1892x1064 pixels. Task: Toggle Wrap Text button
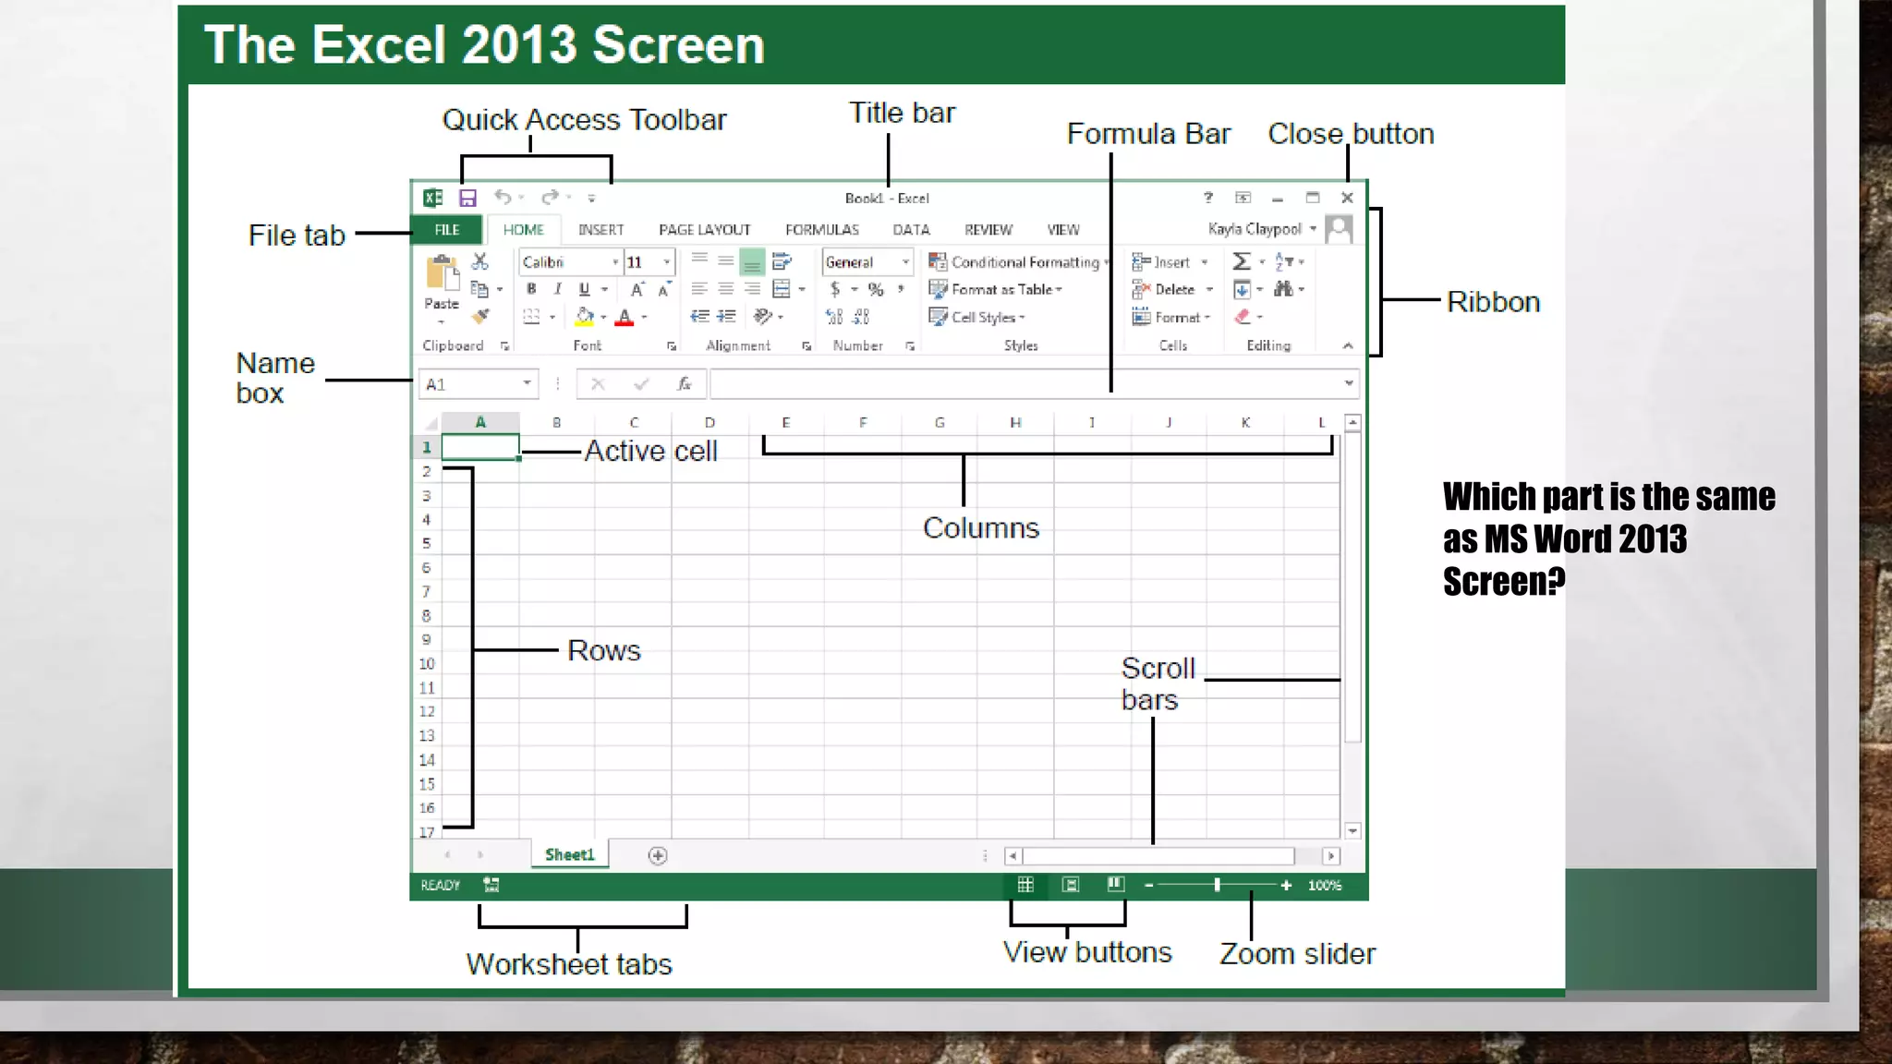click(782, 261)
